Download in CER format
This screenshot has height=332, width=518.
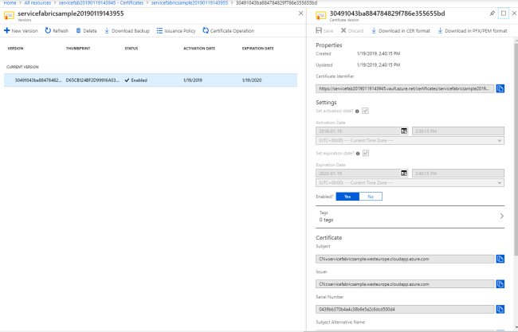coord(401,31)
